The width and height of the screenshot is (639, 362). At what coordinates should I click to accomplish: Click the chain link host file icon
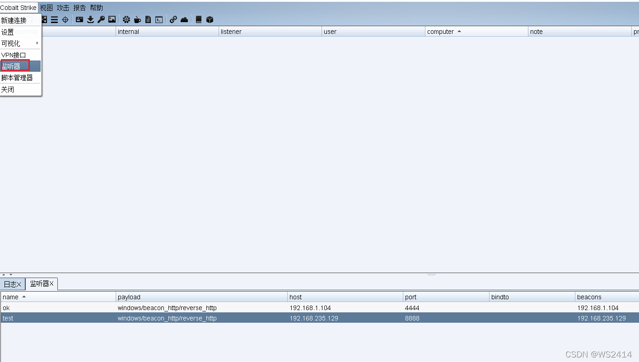pyautogui.click(x=173, y=19)
